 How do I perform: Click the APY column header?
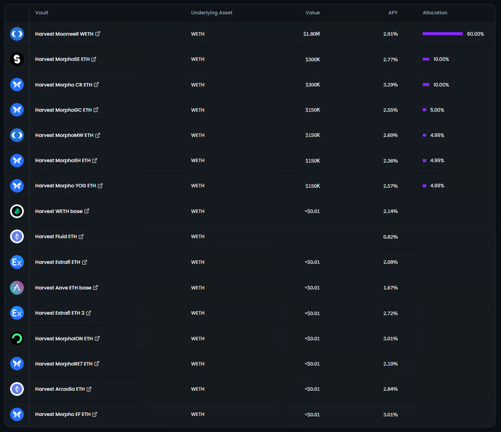click(393, 13)
